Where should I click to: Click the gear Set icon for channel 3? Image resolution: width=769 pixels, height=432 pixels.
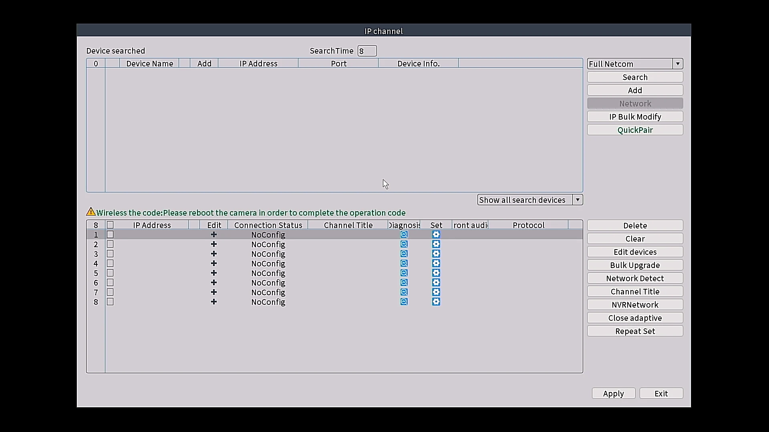click(436, 254)
